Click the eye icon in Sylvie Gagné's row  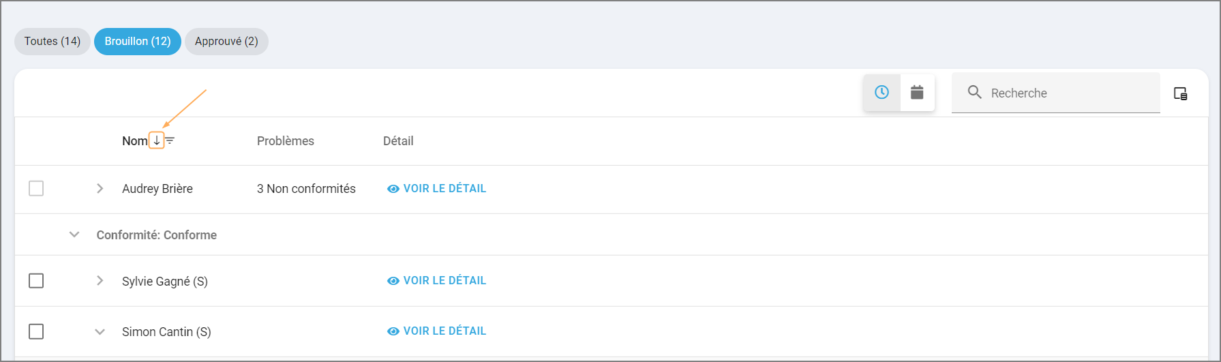(393, 281)
